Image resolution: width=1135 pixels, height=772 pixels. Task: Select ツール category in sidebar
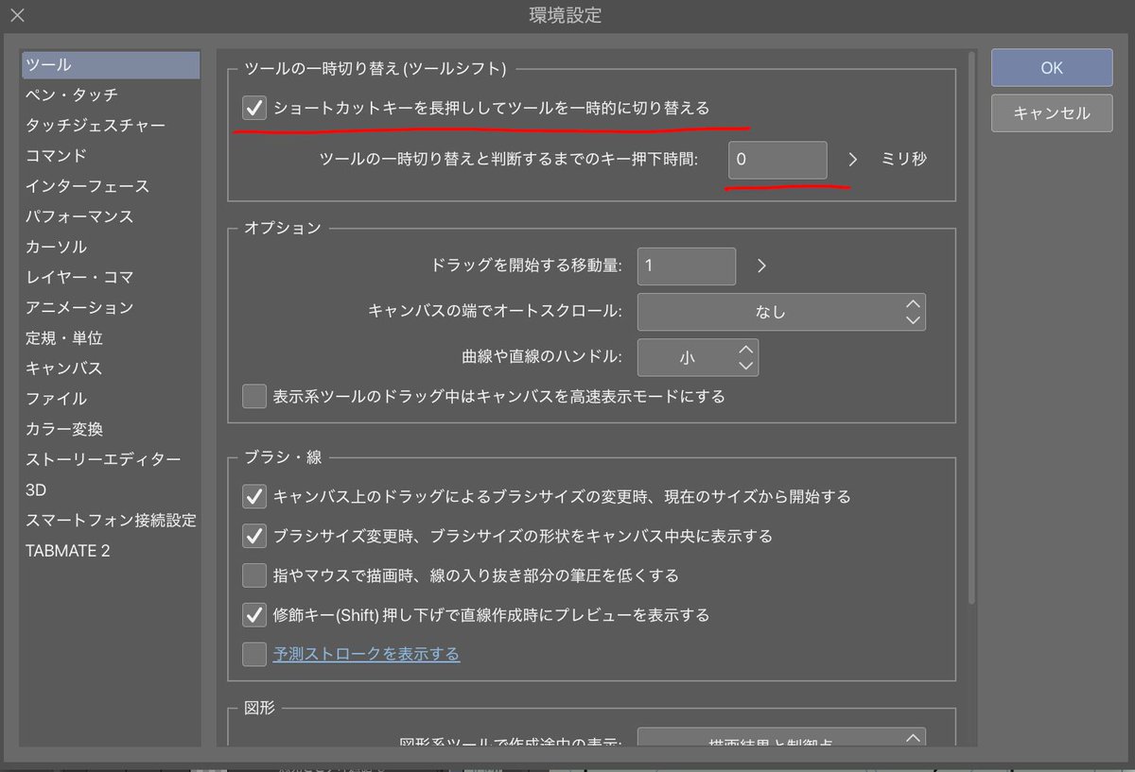pos(111,65)
